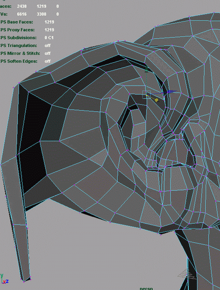Click the XYZ view axis indicator
The height and width of the screenshot is (290, 220).
[4, 279]
